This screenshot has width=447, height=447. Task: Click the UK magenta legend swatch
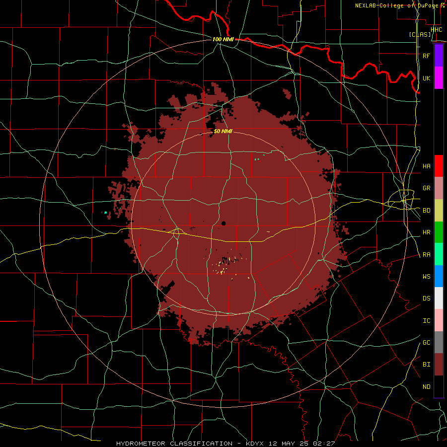click(x=439, y=78)
